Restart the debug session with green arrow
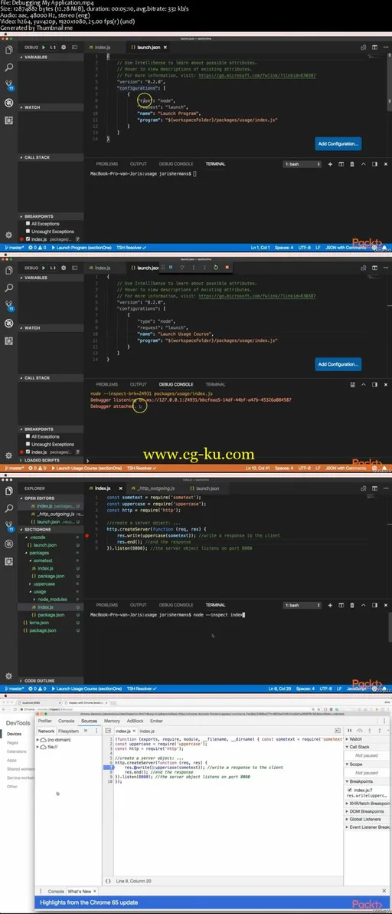 pos(216,267)
